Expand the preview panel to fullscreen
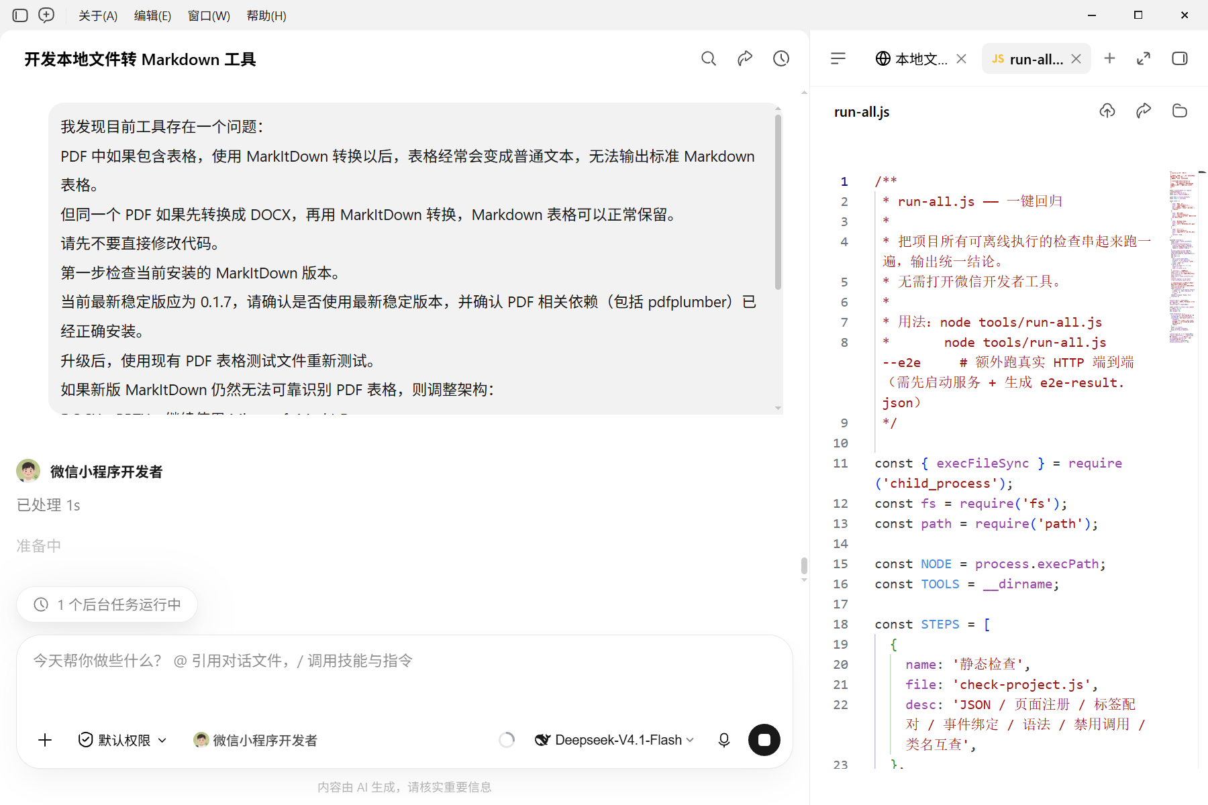The image size is (1208, 805). coord(1144,59)
